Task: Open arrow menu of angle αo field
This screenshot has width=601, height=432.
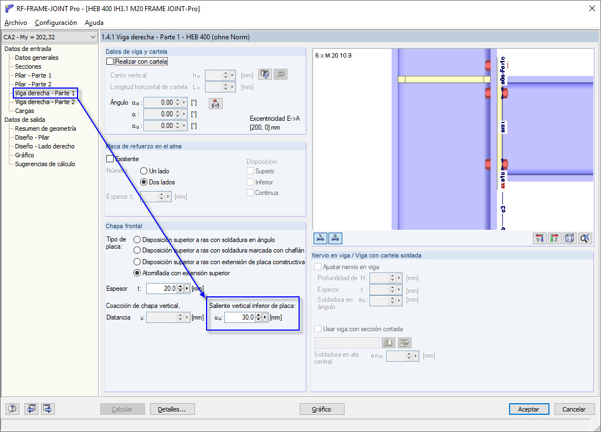Action: pos(184,102)
